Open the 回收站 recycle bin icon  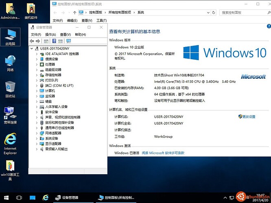coord(10,89)
